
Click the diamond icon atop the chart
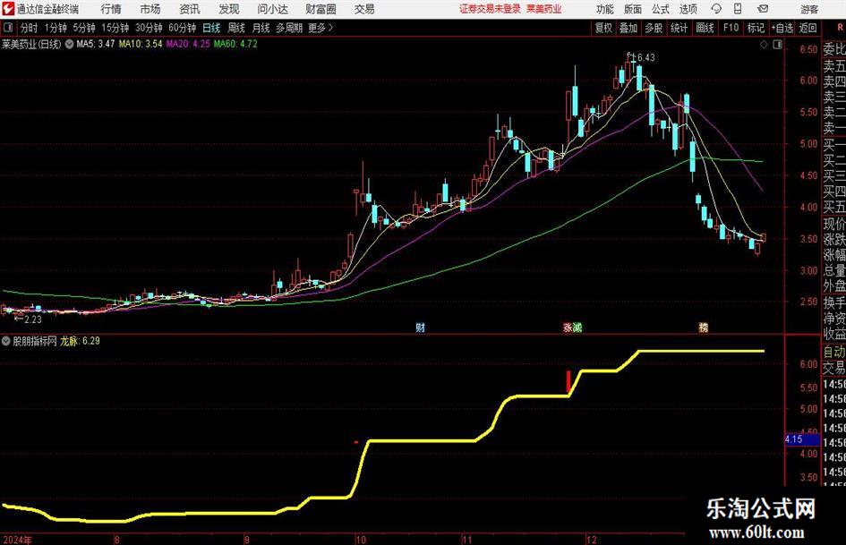point(764,45)
